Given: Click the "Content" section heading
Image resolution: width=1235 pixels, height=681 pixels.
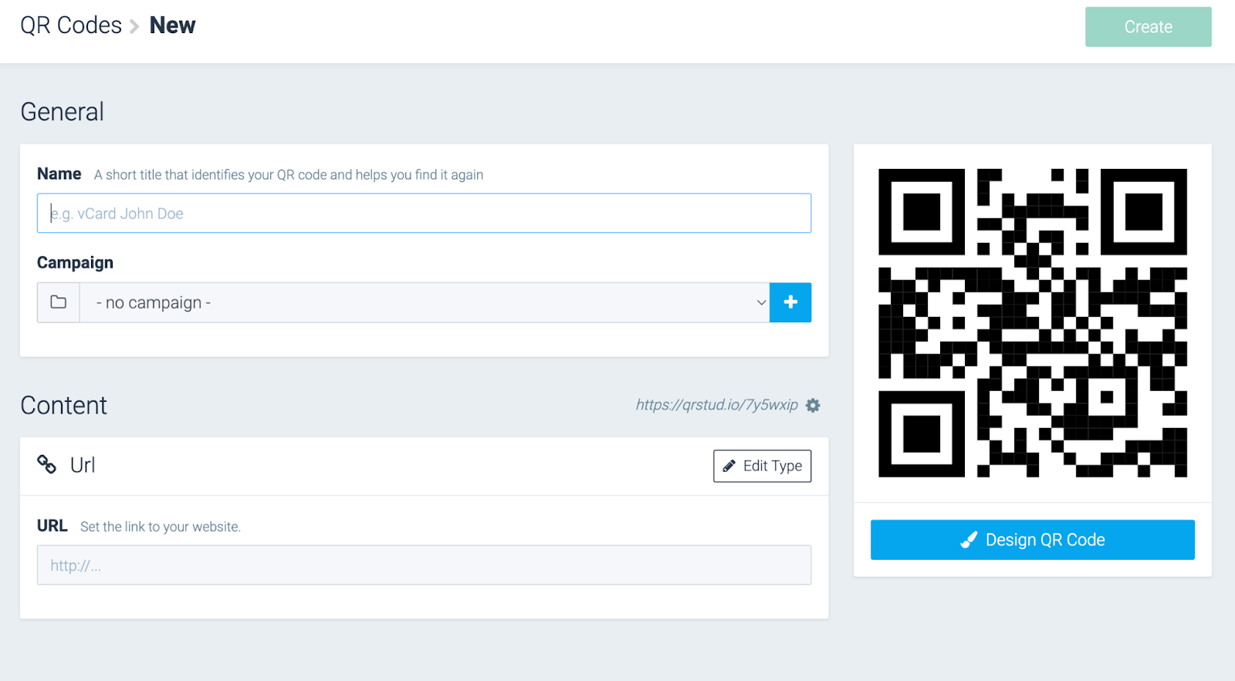Looking at the screenshot, I should (x=64, y=406).
